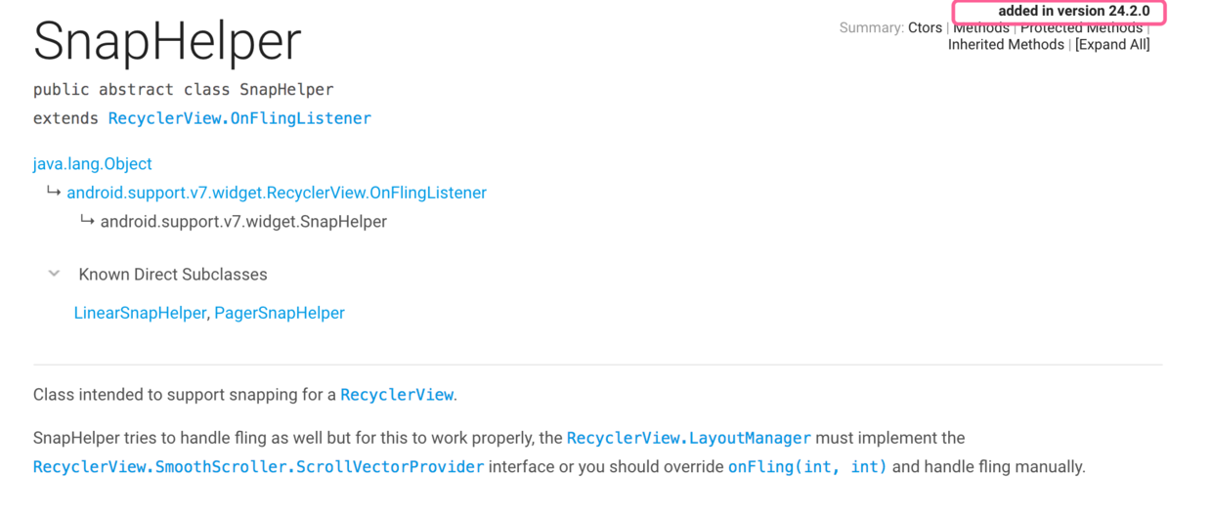
Task: Open the PagerSnapHelper subclass link
Action: tap(280, 313)
